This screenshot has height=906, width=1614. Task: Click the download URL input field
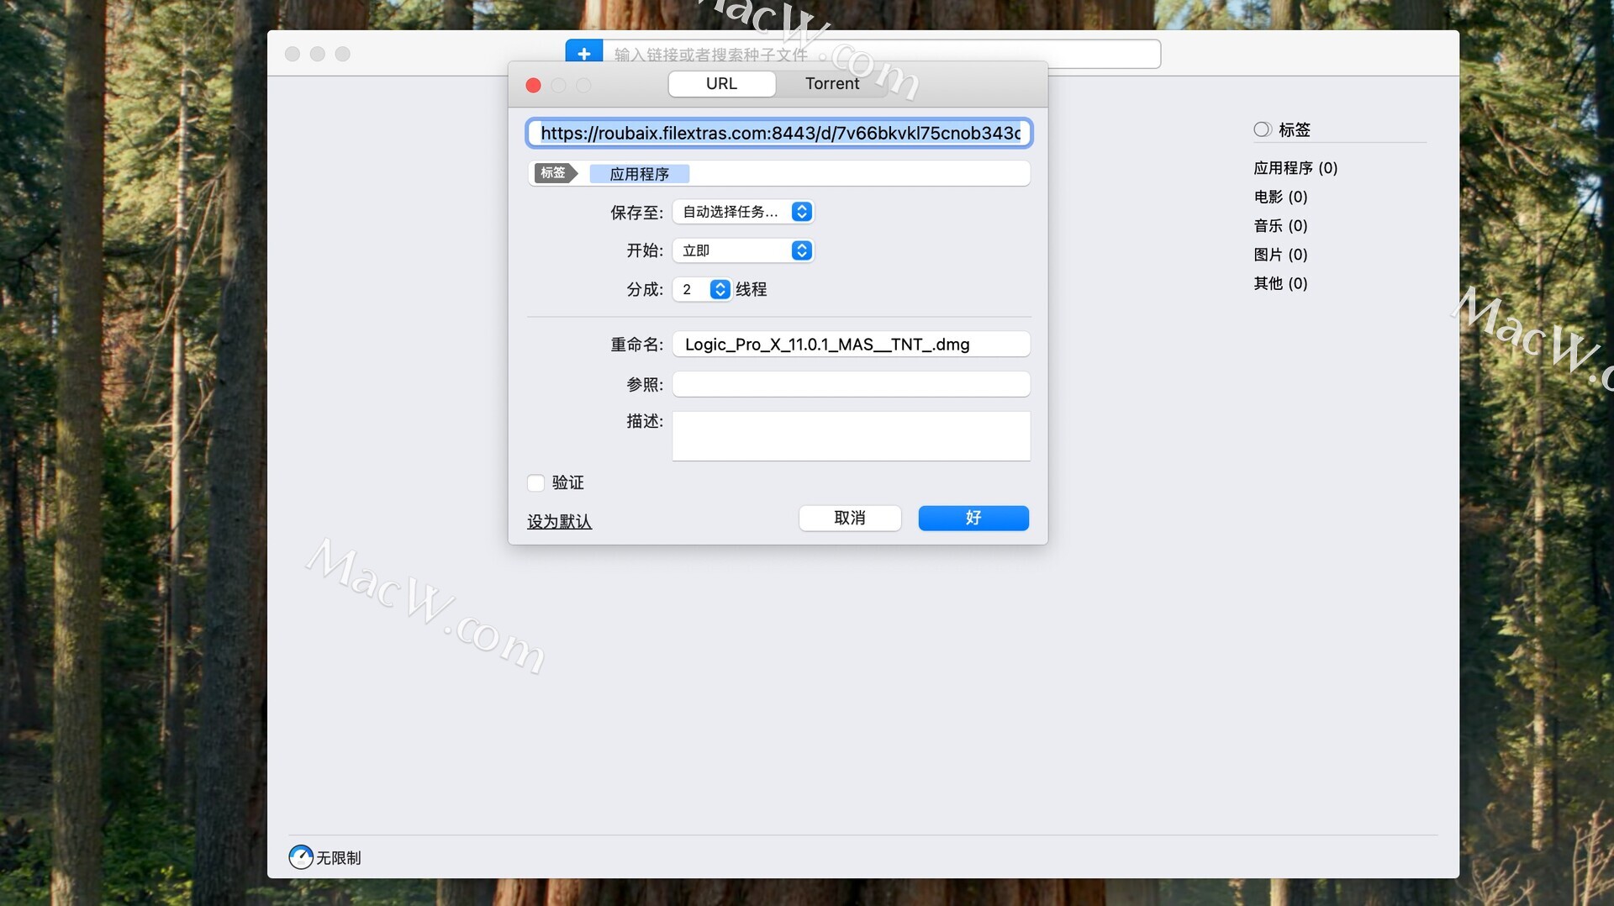click(x=778, y=133)
